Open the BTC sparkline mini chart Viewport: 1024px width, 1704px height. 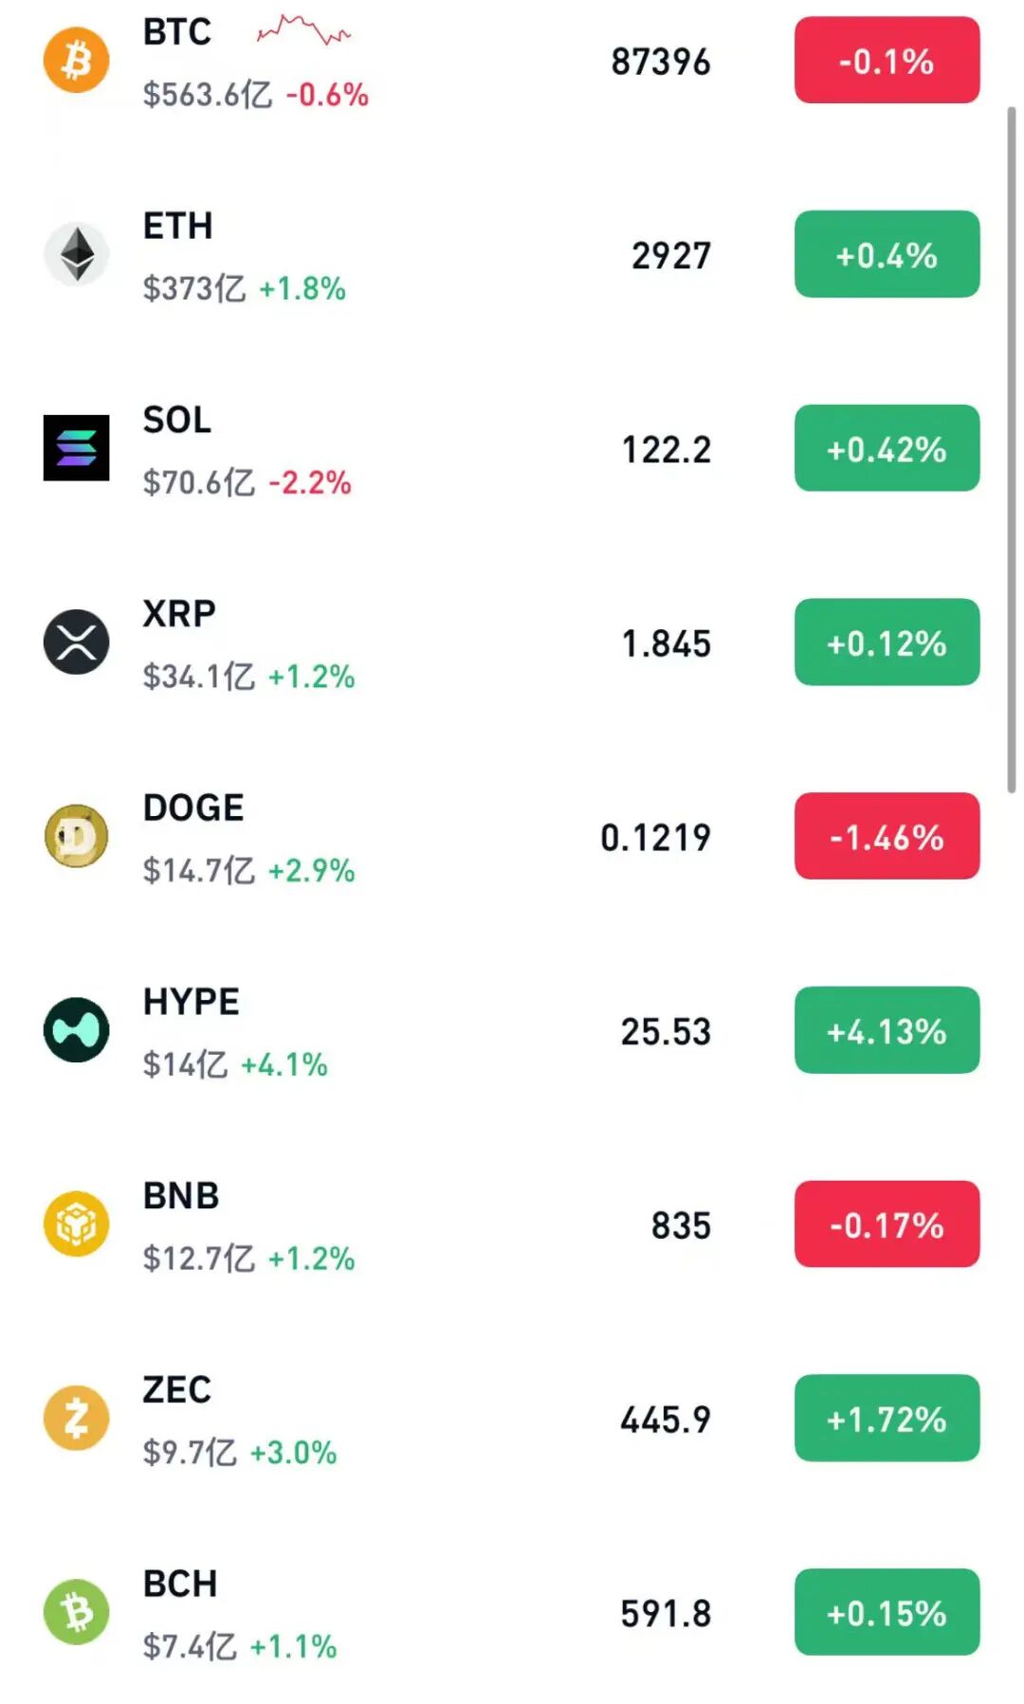(303, 31)
